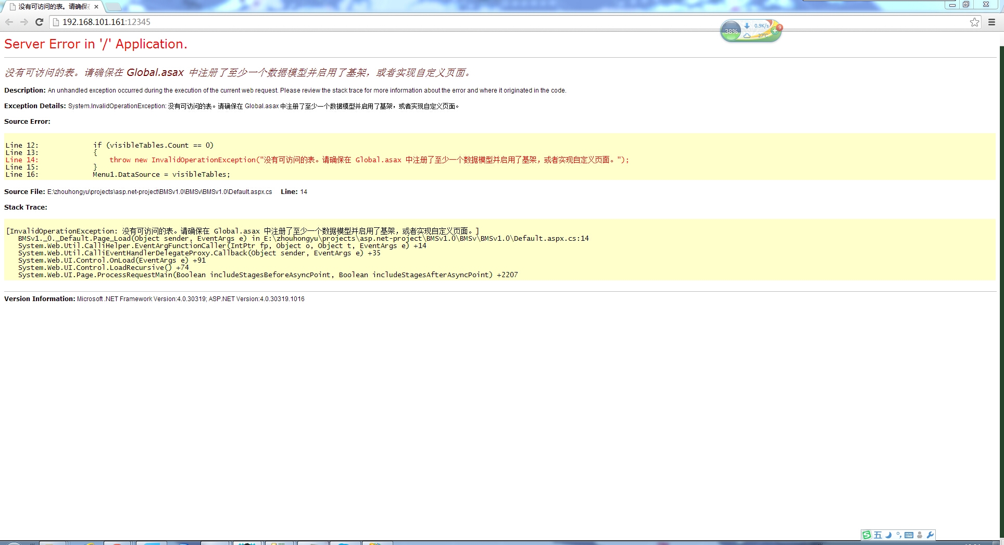Click the green plus badge on the floating widget

tap(774, 31)
